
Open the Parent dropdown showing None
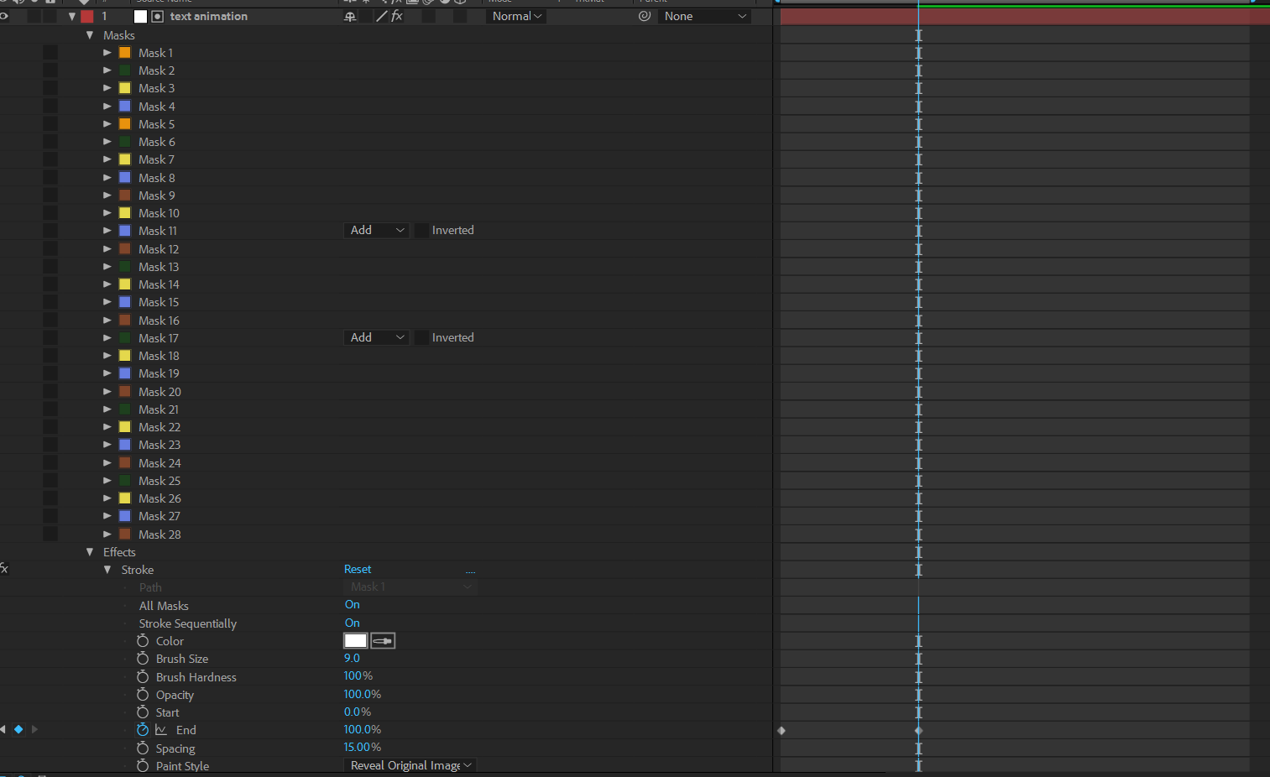pos(704,16)
